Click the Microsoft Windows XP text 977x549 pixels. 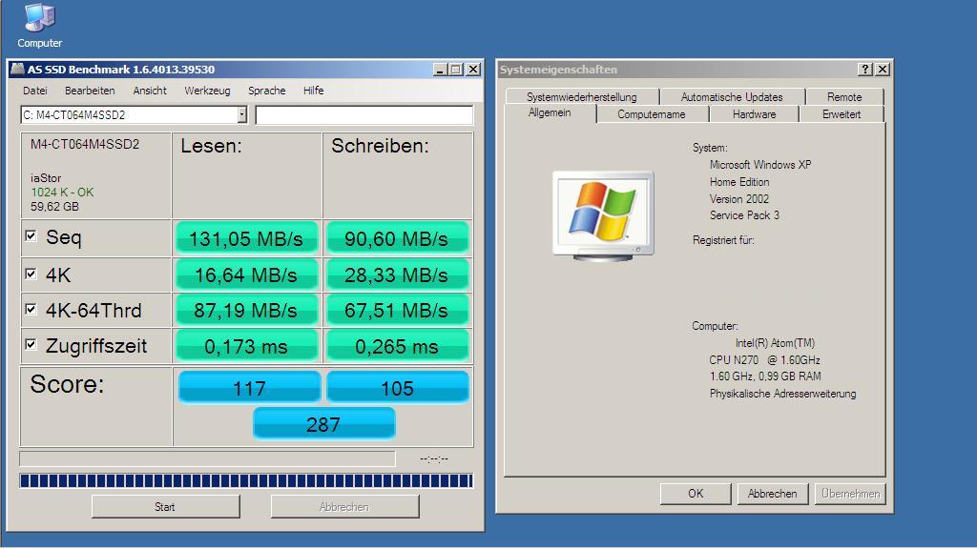(760, 165)
